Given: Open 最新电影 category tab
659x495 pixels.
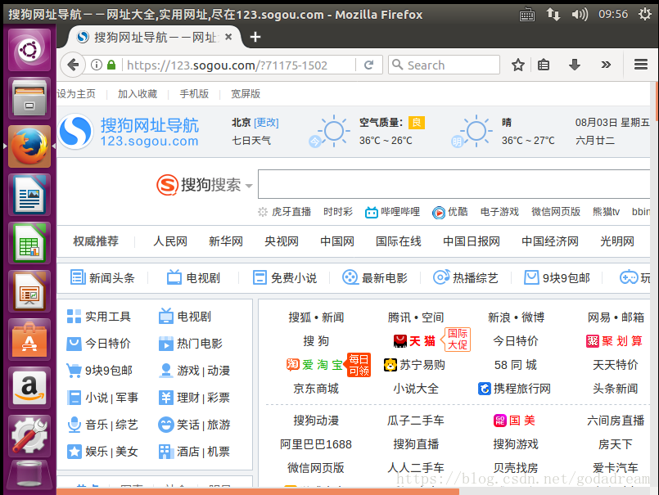Looking at the screenshot, I should click(x=375, y=277).
